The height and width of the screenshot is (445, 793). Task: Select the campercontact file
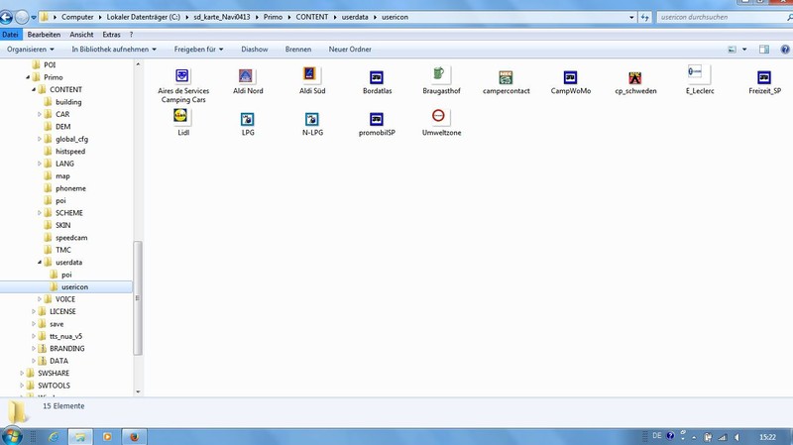click(506, 77)
